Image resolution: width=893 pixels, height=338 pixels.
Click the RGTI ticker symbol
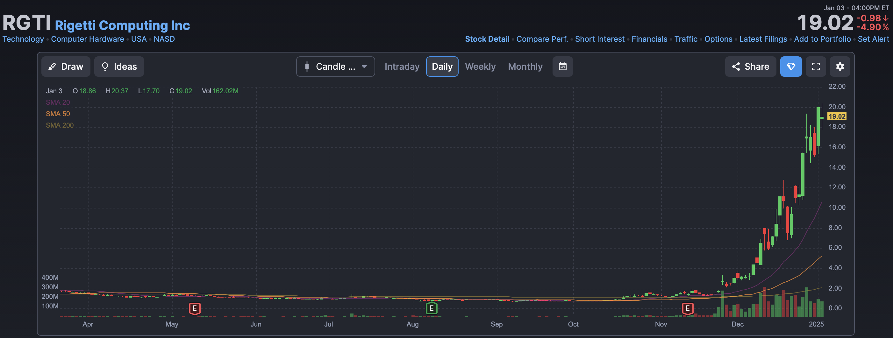(x=27, y=23)
